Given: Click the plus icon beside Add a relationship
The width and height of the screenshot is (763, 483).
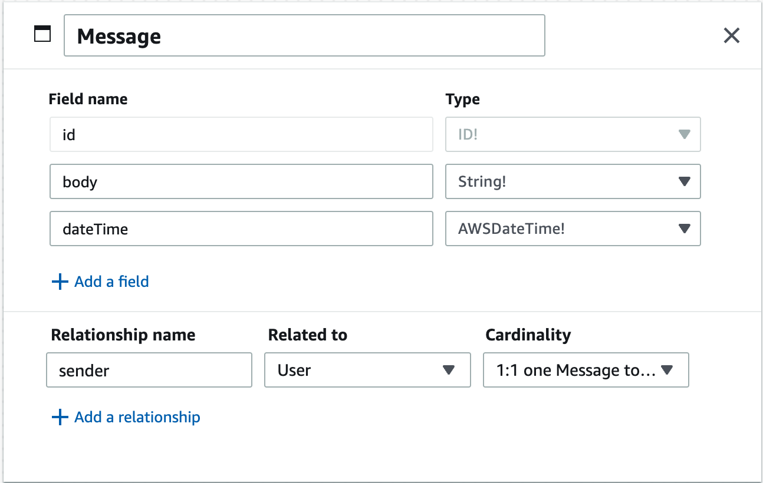Looking at the screenshot, I should [60, 417].
